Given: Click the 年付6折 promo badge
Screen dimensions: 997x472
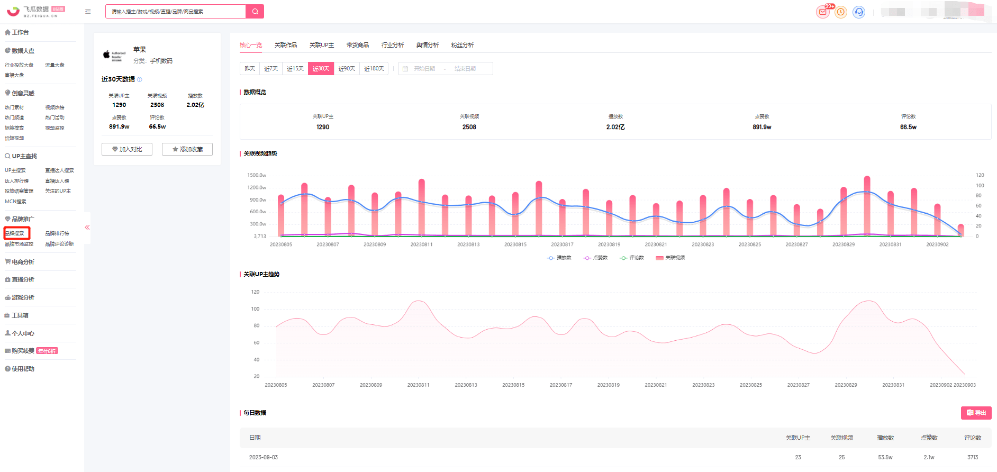Looking at the screenshot, I should (47, 351).
